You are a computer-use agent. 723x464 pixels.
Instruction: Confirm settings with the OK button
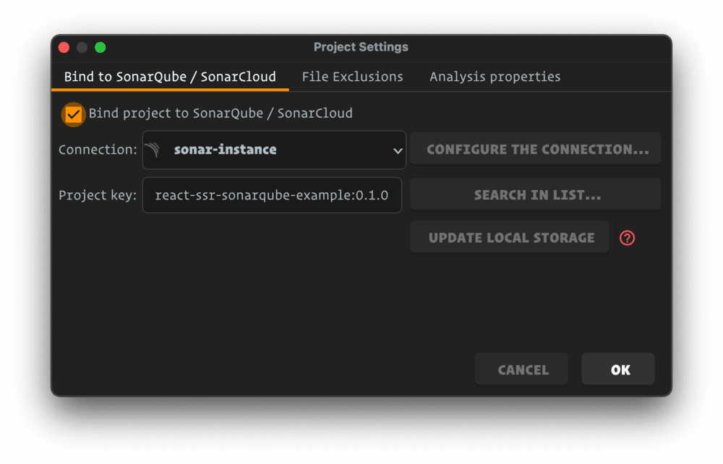pos(619,369)
